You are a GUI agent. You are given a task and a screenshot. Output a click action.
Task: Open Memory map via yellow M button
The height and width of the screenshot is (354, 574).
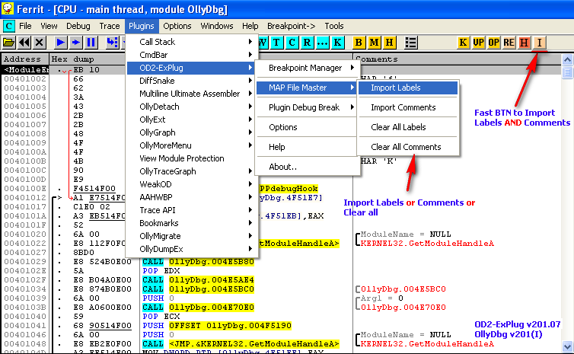374,43
